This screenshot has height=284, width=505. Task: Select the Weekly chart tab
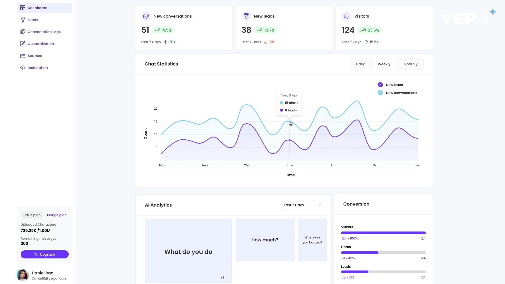384,64
